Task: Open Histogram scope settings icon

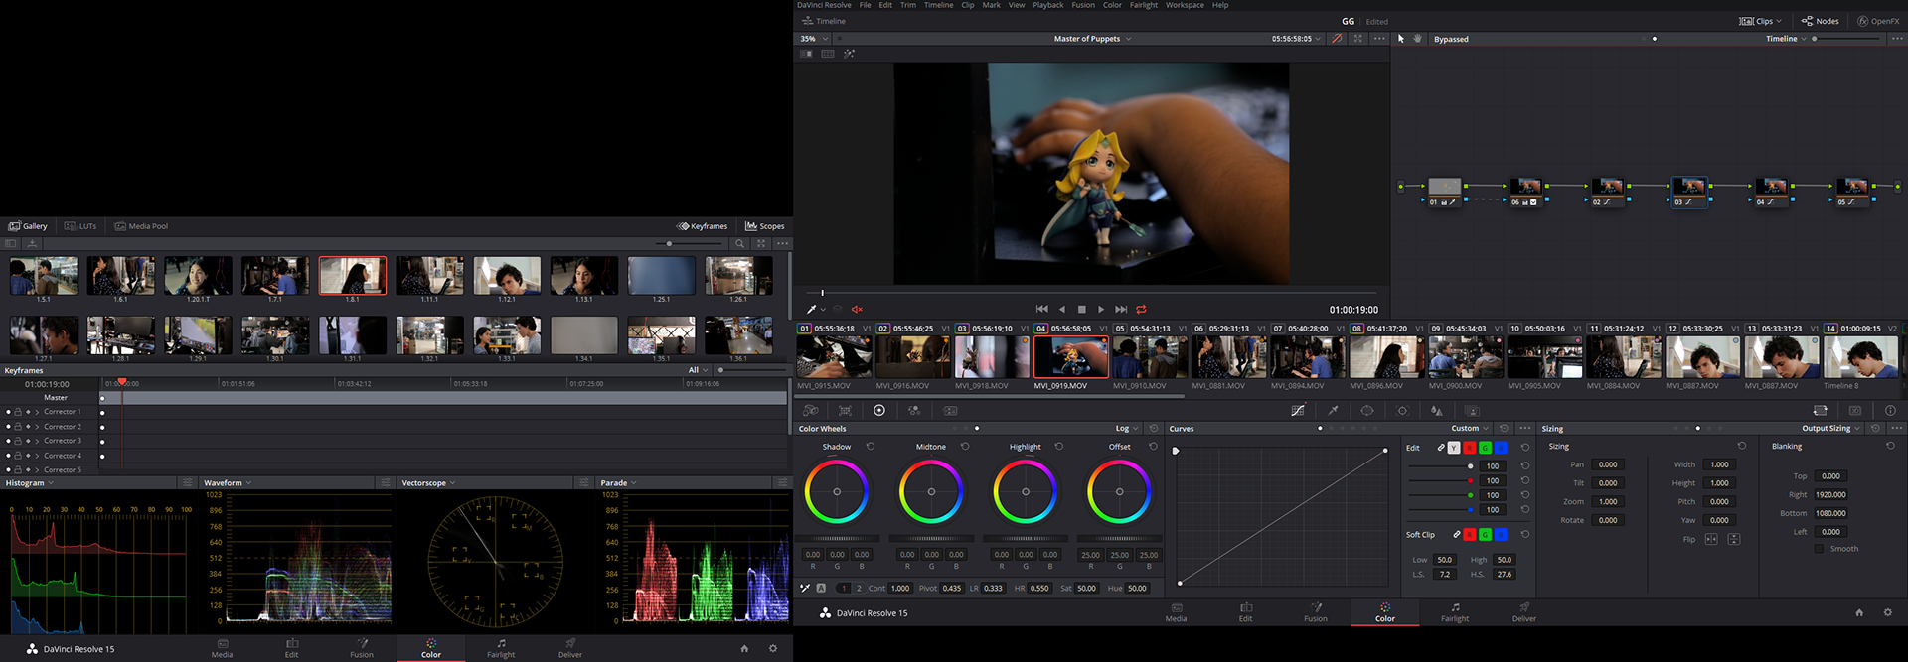Action: [x=187, y=483]
